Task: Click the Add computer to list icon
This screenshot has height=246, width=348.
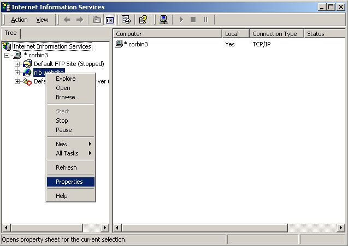Action: pos(164,20)
